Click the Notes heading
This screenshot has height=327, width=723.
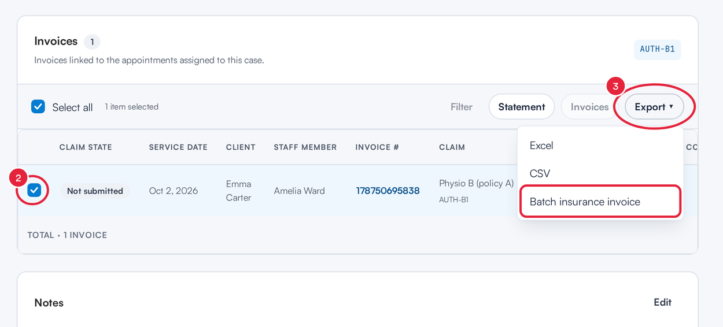point(49,303)
